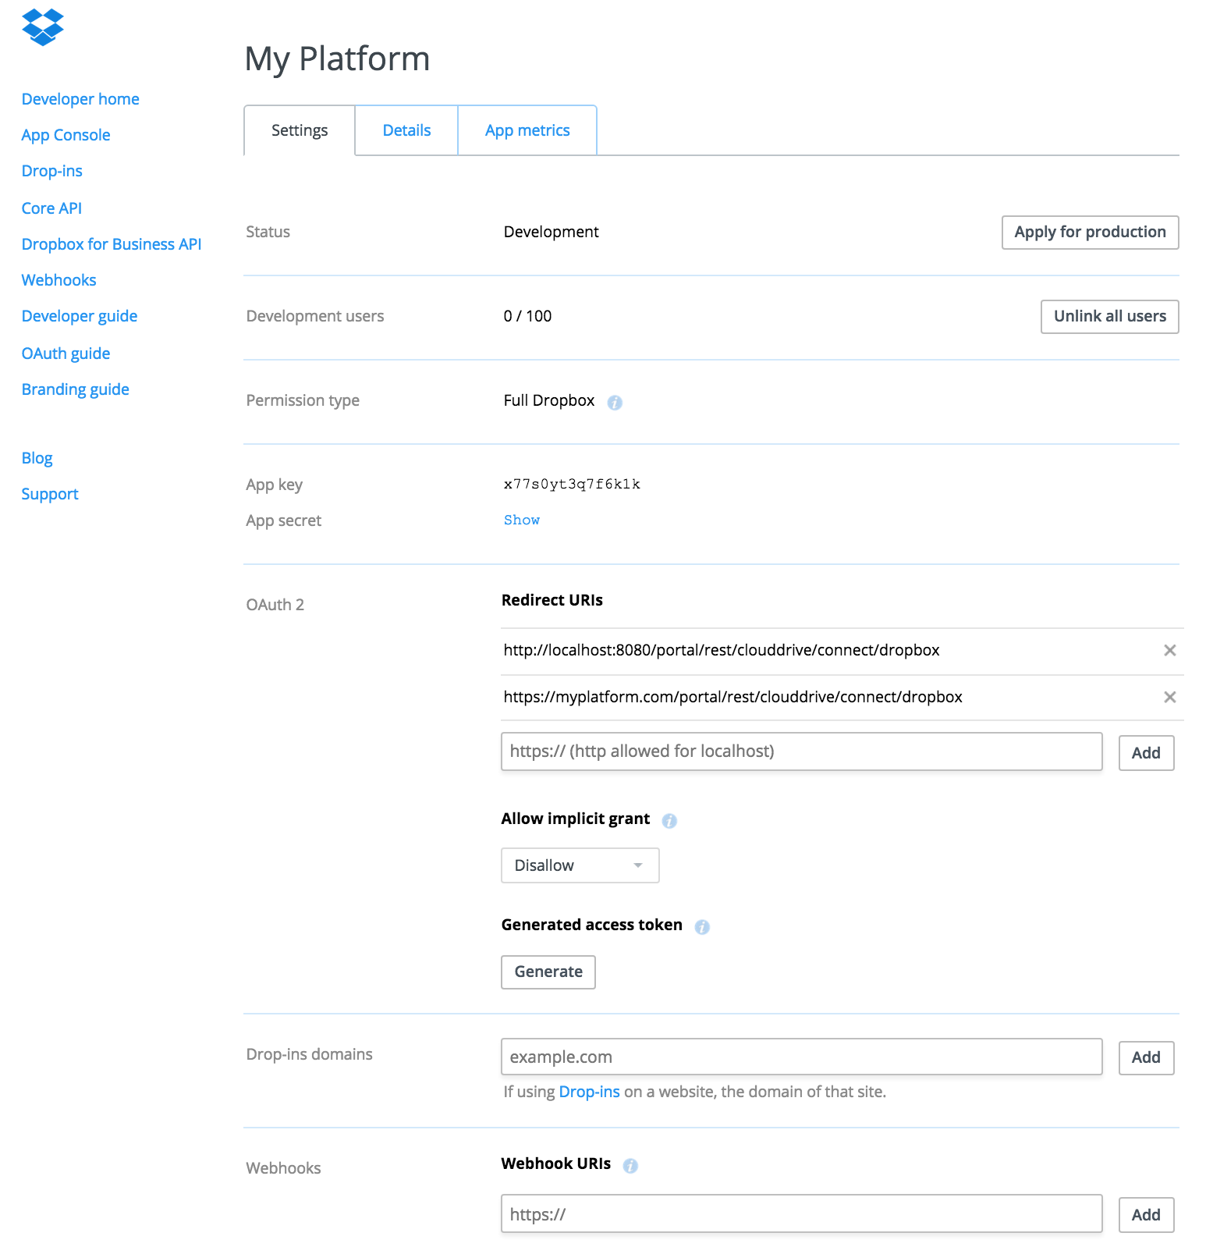Screen dimensions: 1206x1247
Task: Add the redirect URI
Action: pos(1146,753)
